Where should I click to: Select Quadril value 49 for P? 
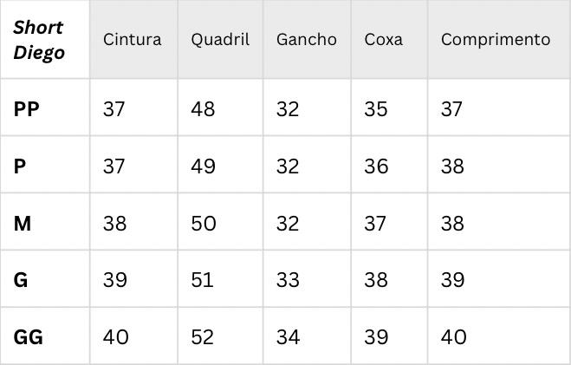coord(204,166)
